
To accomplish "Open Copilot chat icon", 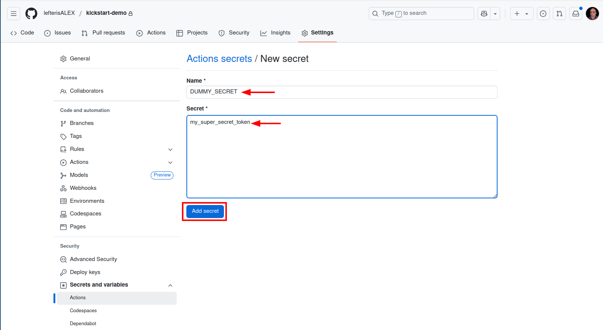I will [x=484, y=14].
